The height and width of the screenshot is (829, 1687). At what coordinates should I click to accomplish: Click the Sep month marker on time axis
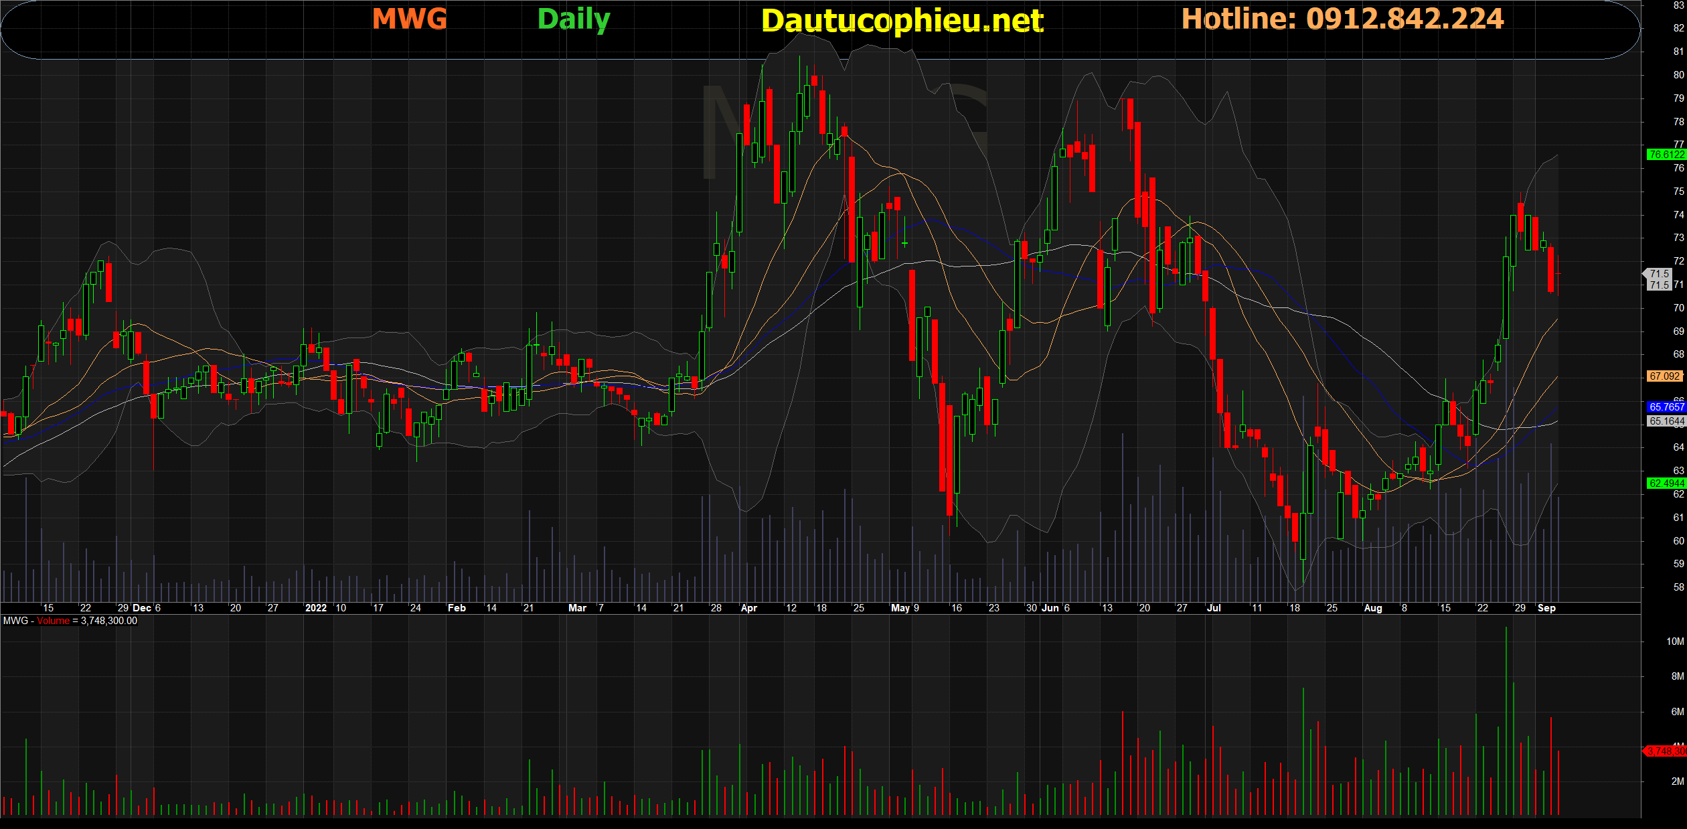pos(1546,608)
